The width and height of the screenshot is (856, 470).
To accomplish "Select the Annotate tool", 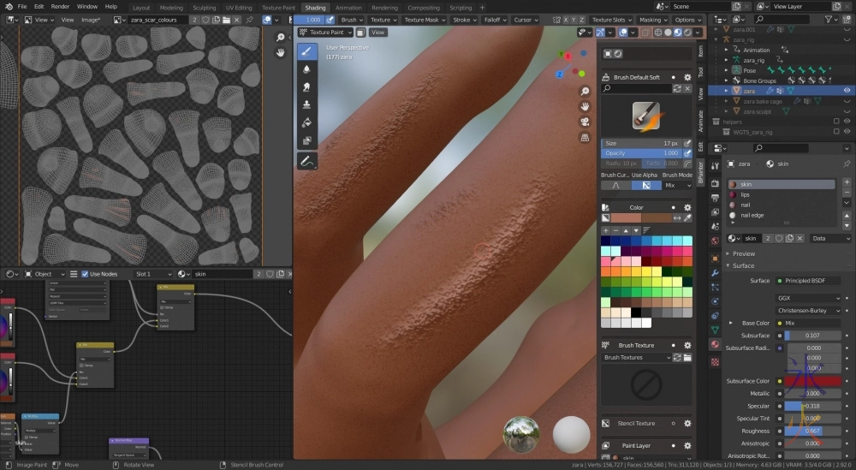I will pyautogui.click(x=306, y=161).
